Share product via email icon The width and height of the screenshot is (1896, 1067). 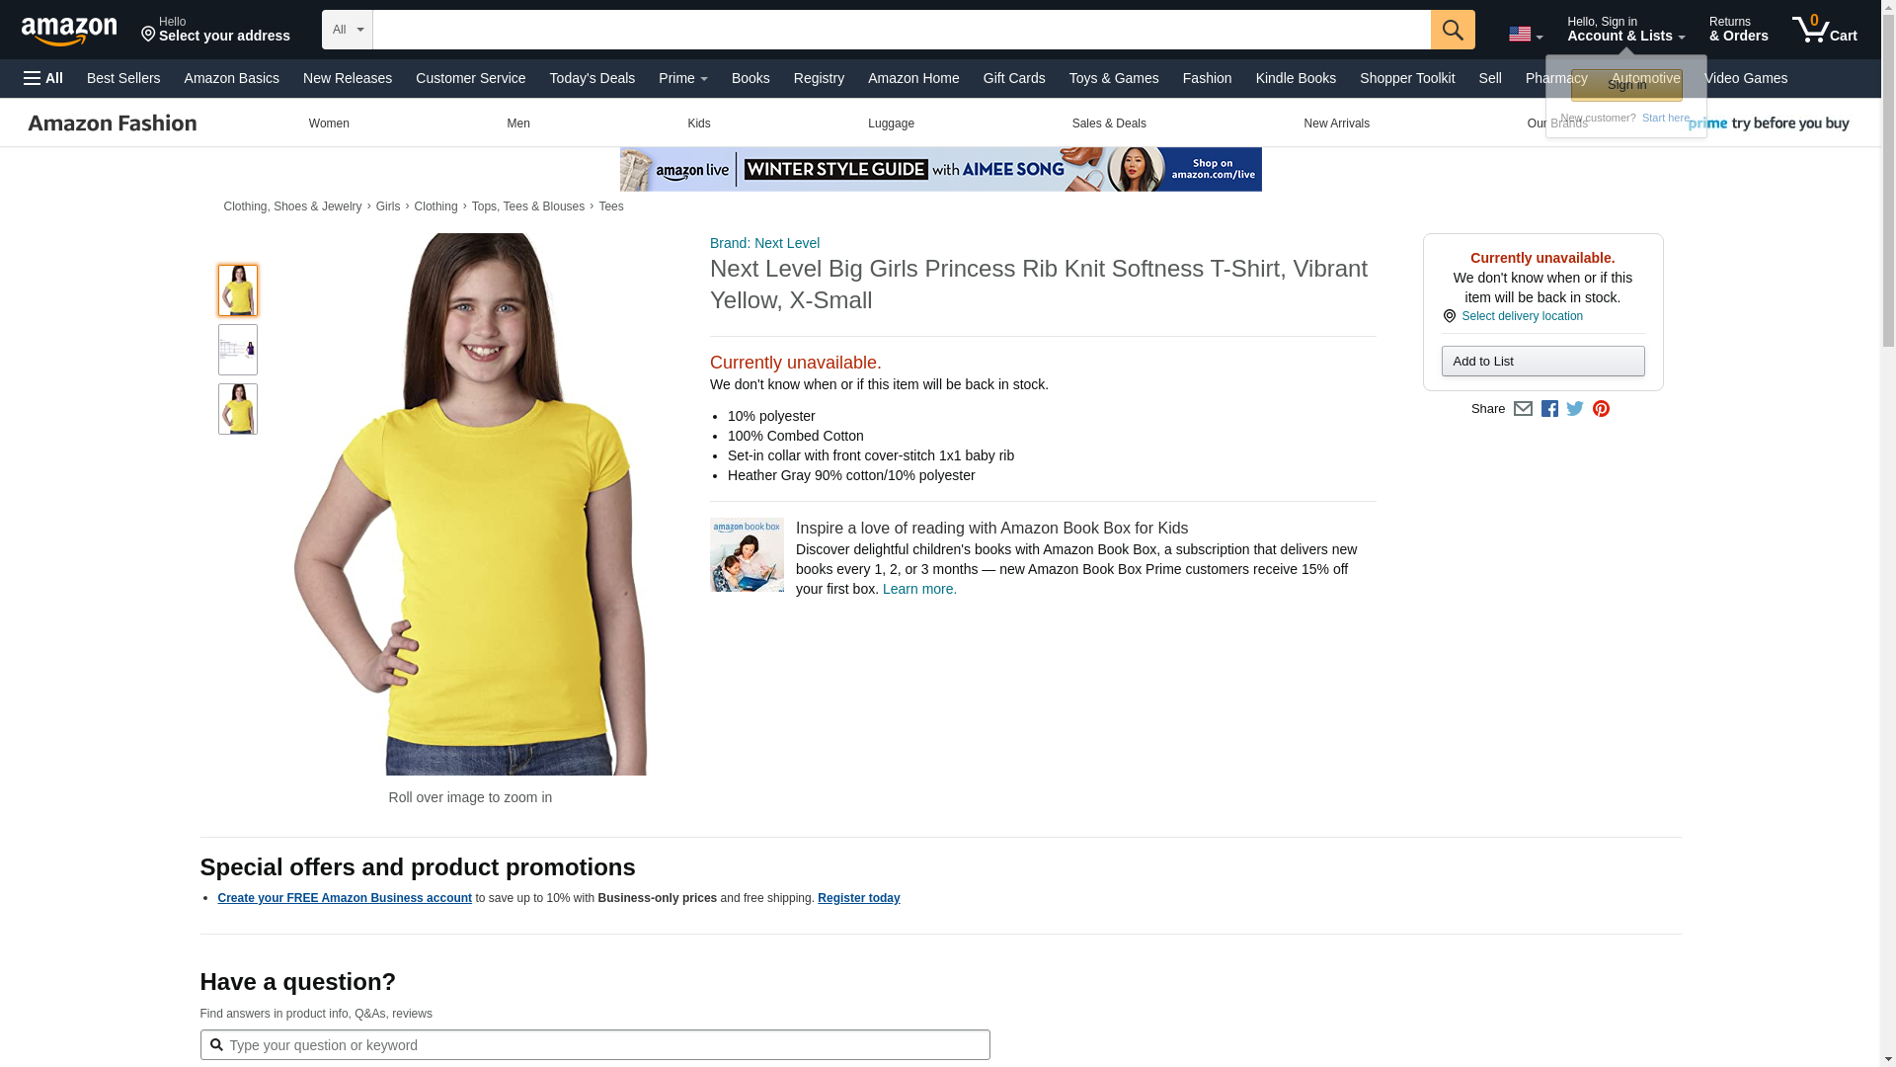coord(1523,409)
